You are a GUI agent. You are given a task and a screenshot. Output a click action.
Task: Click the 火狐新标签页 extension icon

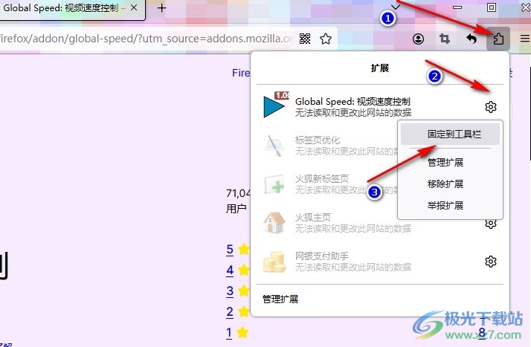[274, 184]
